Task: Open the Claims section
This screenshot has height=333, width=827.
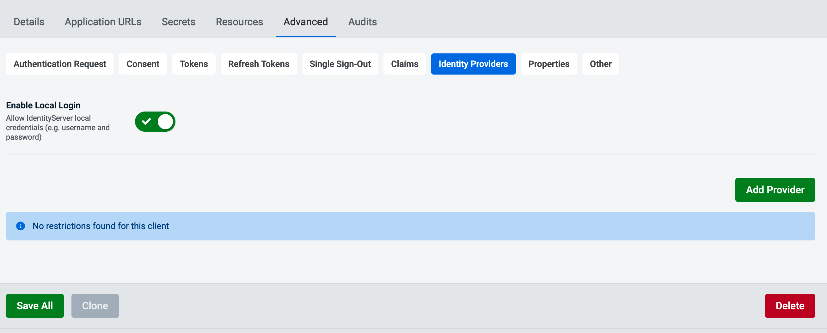Action: (x=405, y=64)
